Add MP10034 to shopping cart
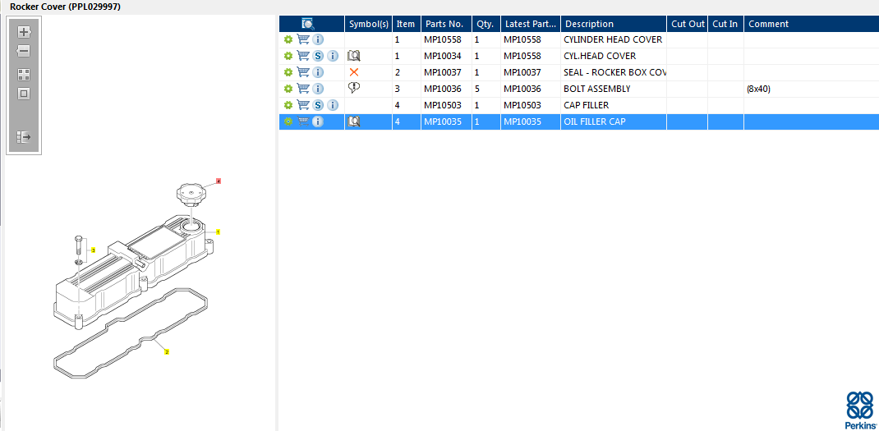Screen dimensions: 879x431 (302, 56)
